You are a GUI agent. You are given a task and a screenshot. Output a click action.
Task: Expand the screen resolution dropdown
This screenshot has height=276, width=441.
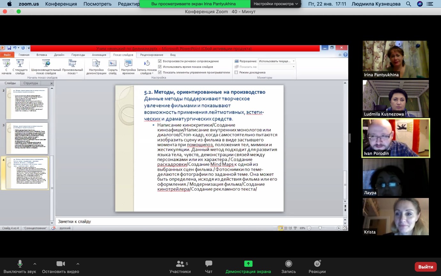pos(293,61)
